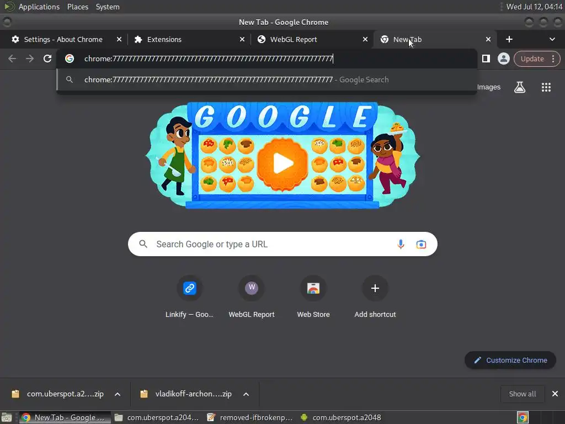Expand the tab search dropdown arrow

pyautogui.click(x=552, y=39)
